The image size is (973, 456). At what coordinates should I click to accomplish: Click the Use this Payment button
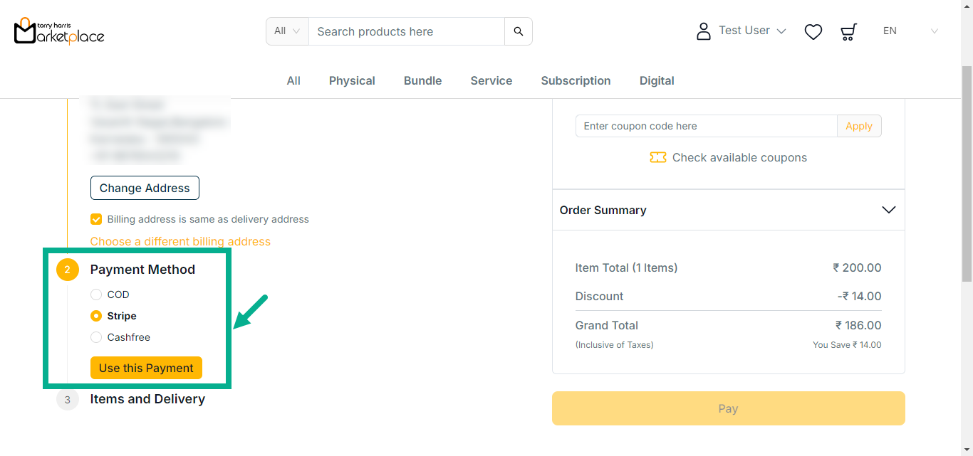[x=146, y=368]
